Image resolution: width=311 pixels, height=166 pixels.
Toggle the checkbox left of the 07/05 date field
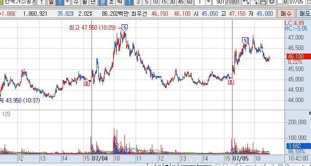(280, 2)
